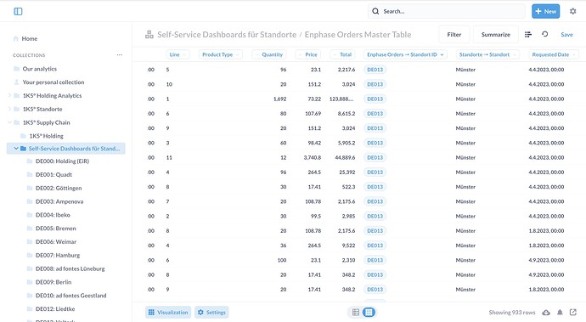Open the collections ellipsis menu
Image resolution: width=586 pixels, height=322 pixels.
pyautogui.click(x=120, y=55)
